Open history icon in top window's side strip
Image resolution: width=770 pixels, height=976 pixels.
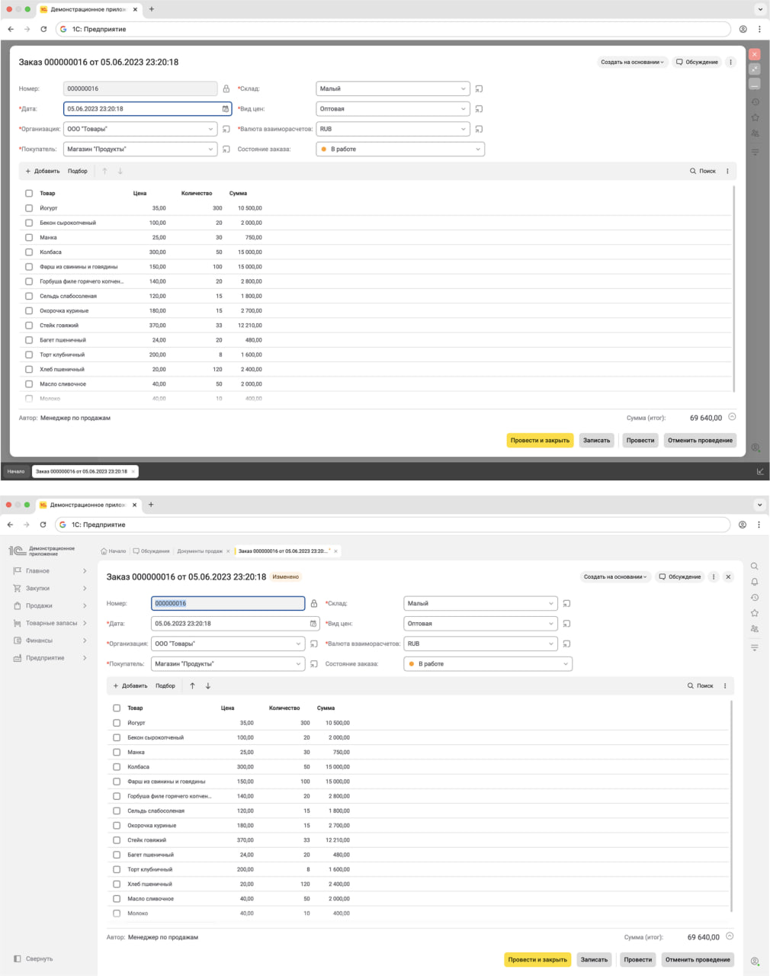tap(755, 101)
